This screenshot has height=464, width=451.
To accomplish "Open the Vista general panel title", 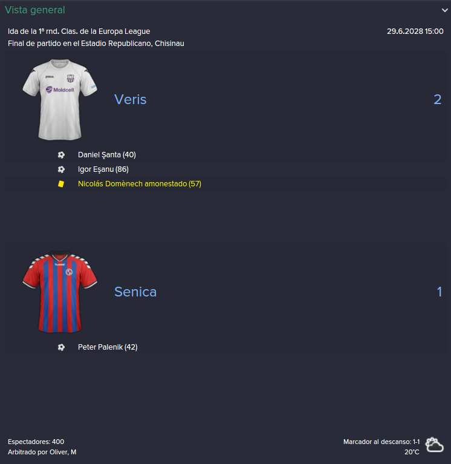I will tap(35, 10).
